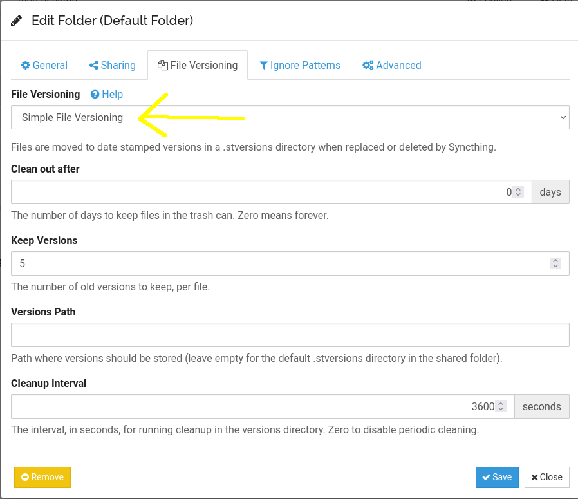Click inside the Versions Path field
This screenshot has width=578, height=499.
tap(290, 335)
